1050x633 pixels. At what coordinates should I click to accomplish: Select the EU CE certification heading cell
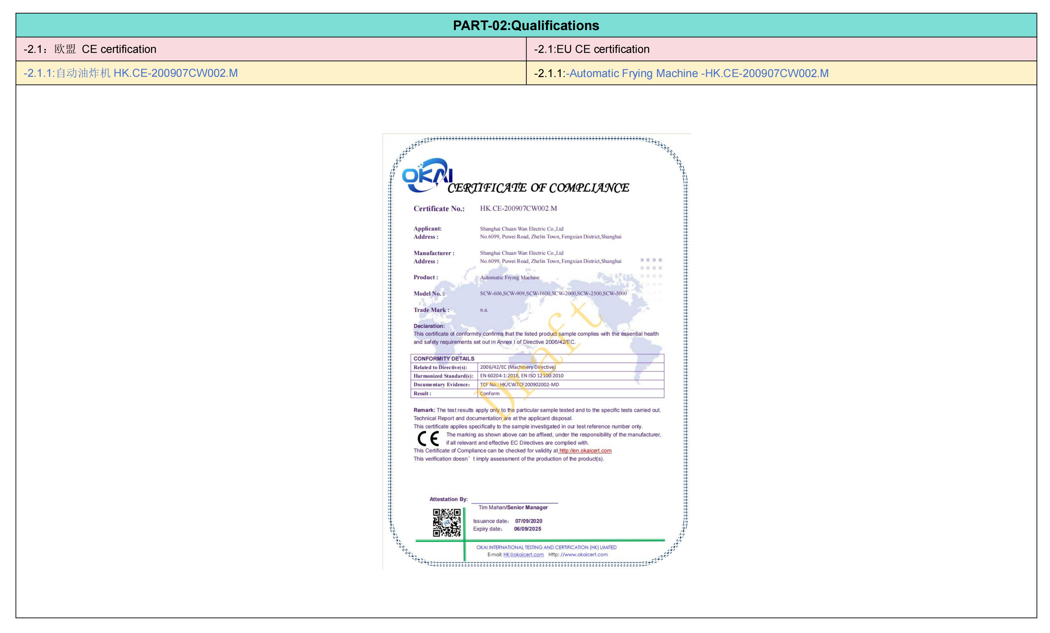click(x=592, y=50)
